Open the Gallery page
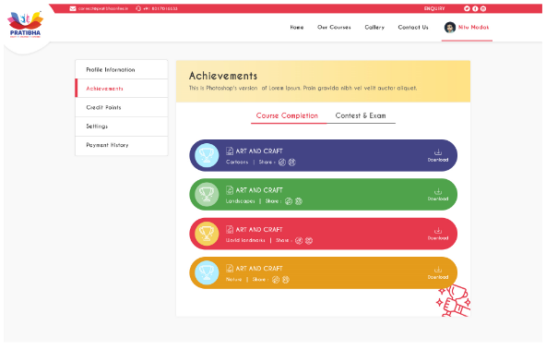The height and width of the screenshot is (362, 546). 374,27
